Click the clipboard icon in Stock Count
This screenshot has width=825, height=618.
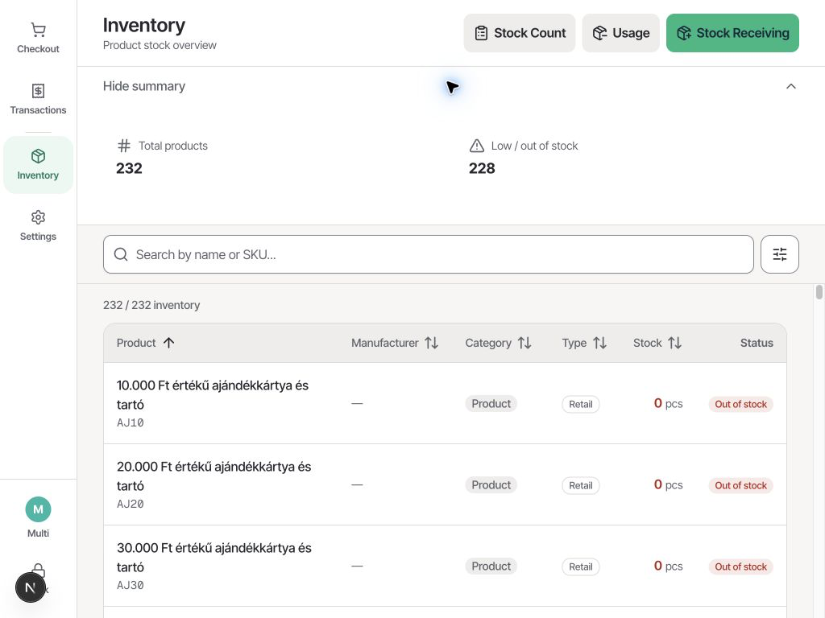pyautogui.click(x=481, y=33)
